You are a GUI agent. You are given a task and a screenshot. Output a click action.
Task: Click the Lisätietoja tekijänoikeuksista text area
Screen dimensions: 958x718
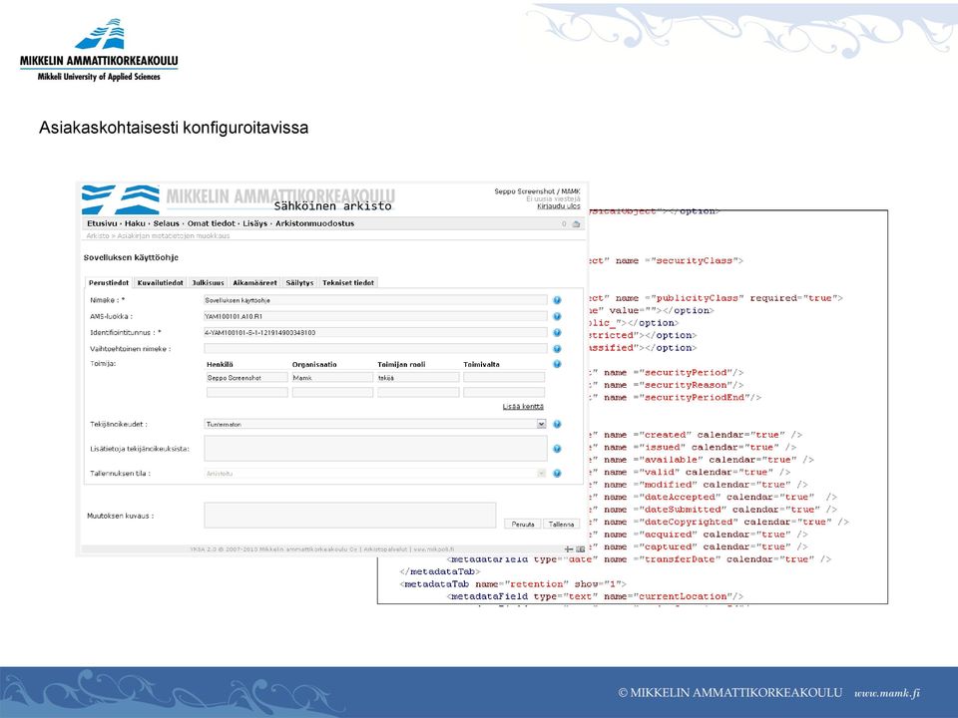pyautogui.click(x=375, y=449)
